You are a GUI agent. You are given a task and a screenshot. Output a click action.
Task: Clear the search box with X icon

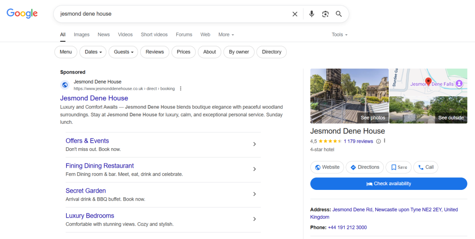point(295,14)
